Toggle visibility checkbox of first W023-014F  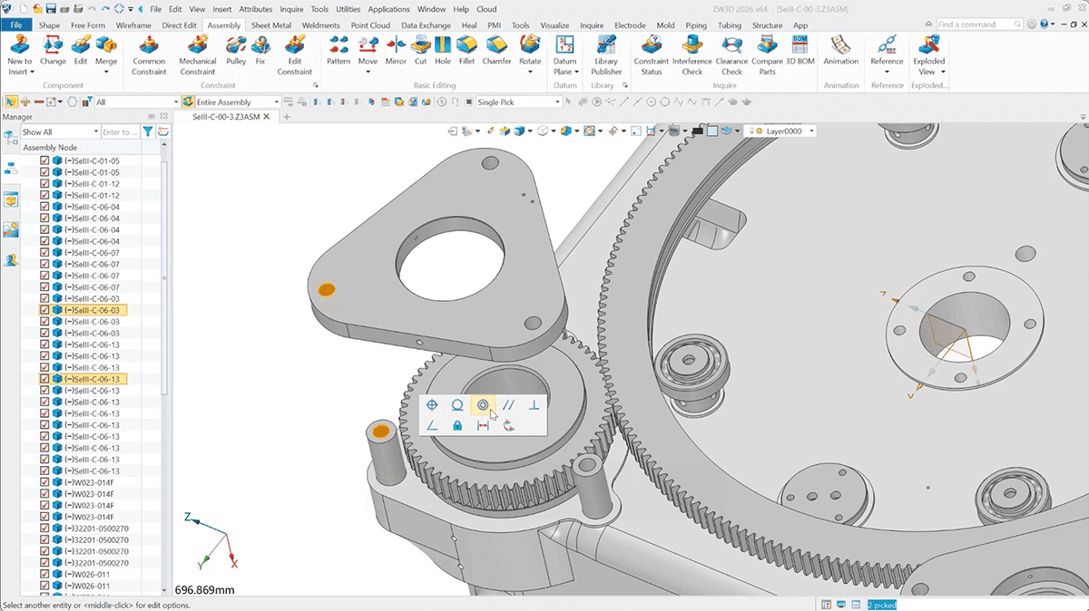tap(44, 482)
